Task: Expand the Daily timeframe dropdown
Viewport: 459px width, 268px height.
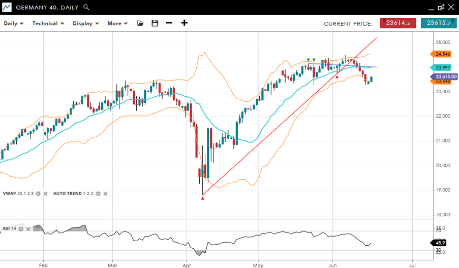Action: pyautogui.click(x=14, y=23)
